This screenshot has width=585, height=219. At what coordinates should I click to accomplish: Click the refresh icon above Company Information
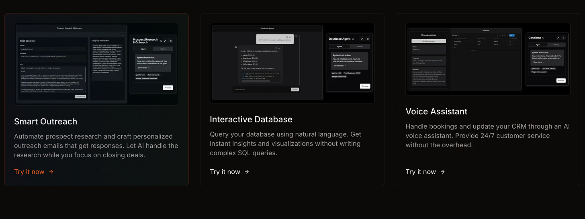coord(123,36)
